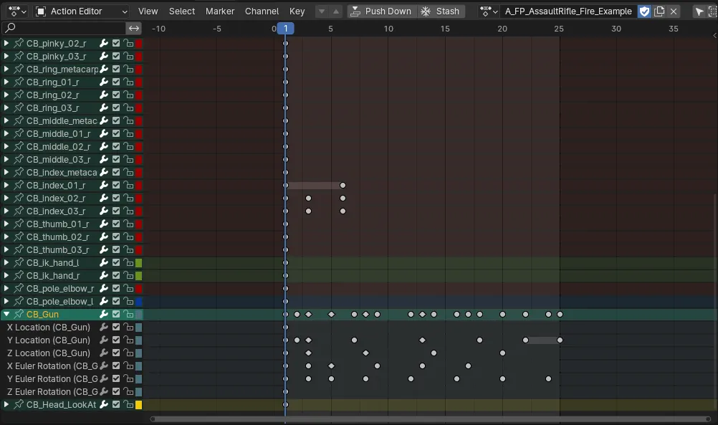Click the fake user shield icon
718x425 pixels.
click(644, 11)
